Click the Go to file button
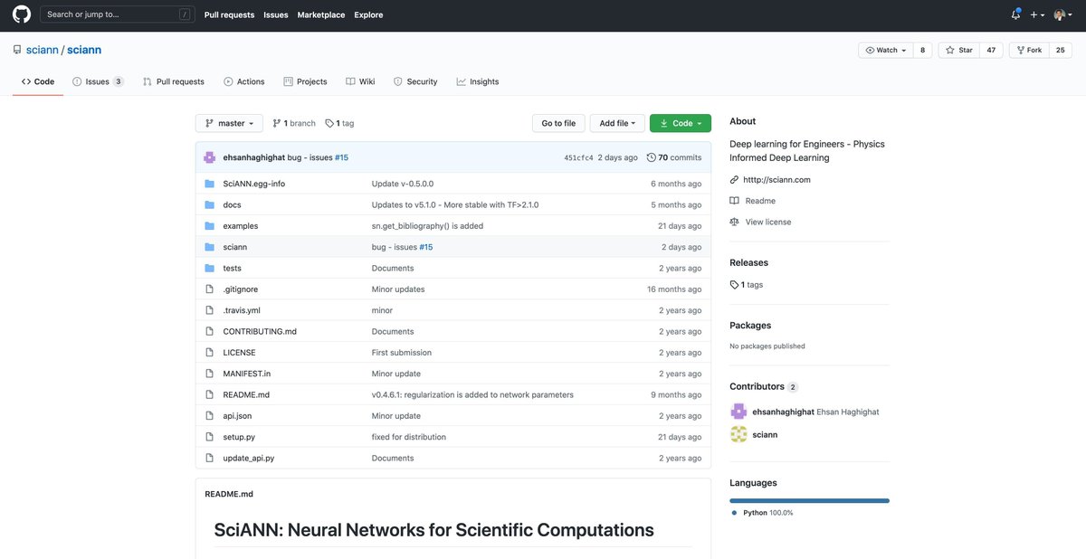The image size is (1086, 559). point(558,123)
